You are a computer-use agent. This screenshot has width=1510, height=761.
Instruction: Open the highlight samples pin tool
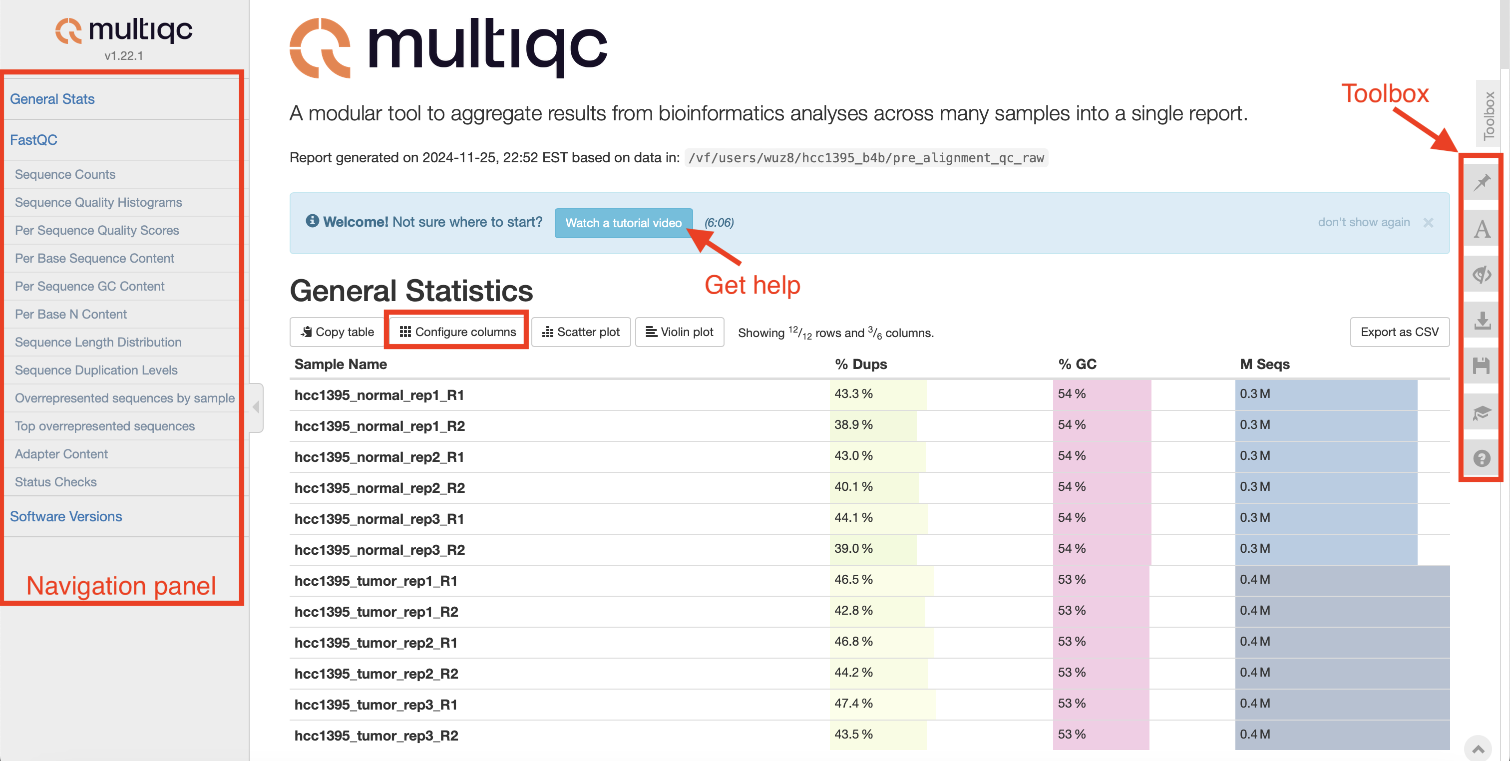[1482, 182]
